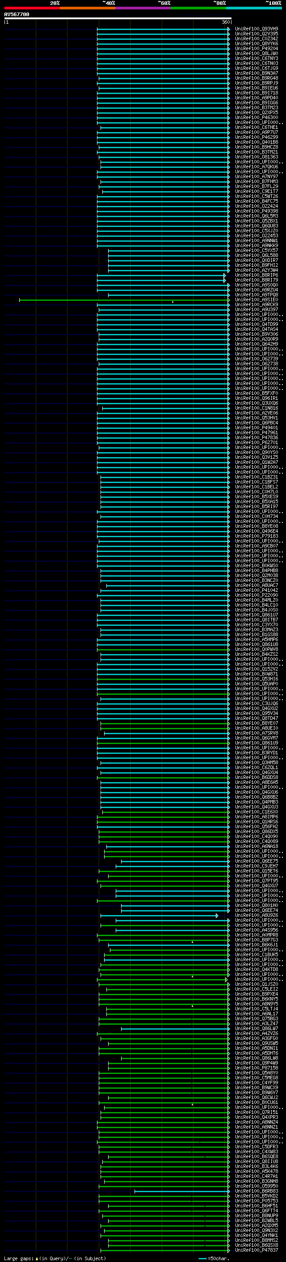
Task: Select the AV567700 query label
Action: [x=17, y=15]
